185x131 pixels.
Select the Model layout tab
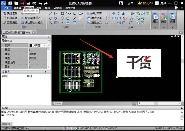click(58, 103)
